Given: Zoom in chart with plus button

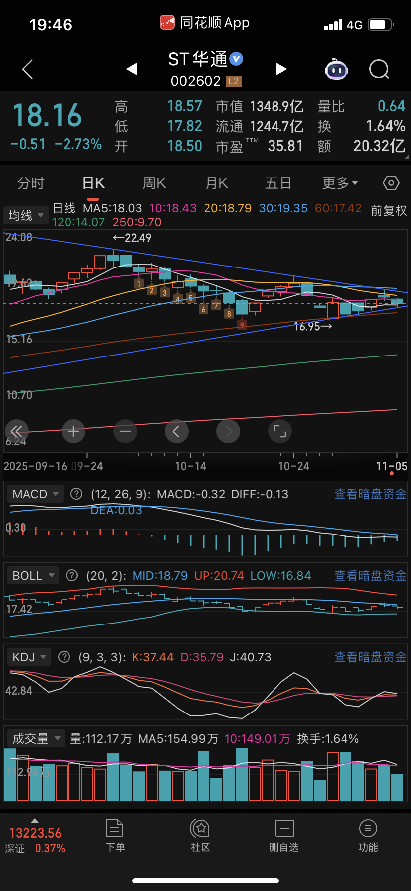Looking at the screenshot, I should (73, 431).
